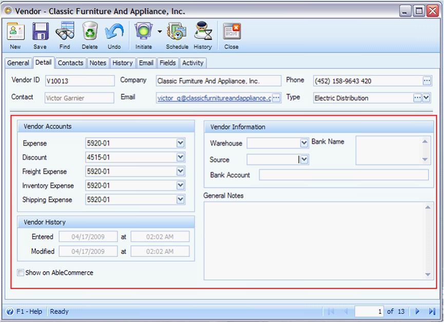Screen dimensions: 444x323
Task: Click the Vendor Accounts section header
Action: point(106,127)
